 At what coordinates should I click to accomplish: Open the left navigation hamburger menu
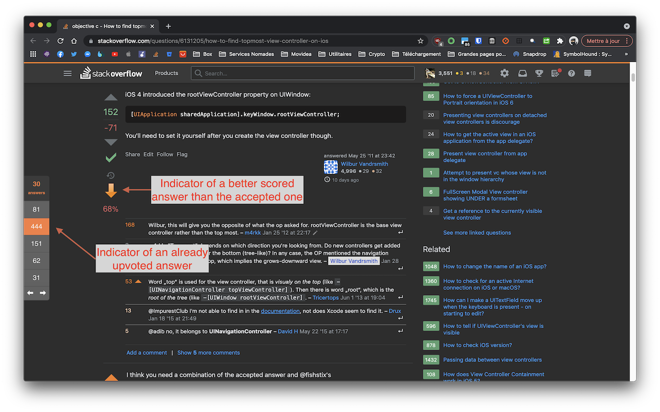point(68,73)
